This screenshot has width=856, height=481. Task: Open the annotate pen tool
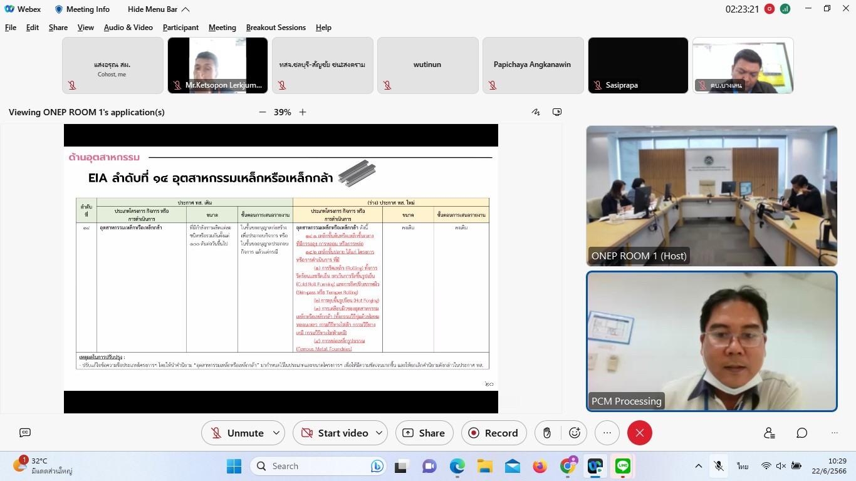tap(536, 112)
